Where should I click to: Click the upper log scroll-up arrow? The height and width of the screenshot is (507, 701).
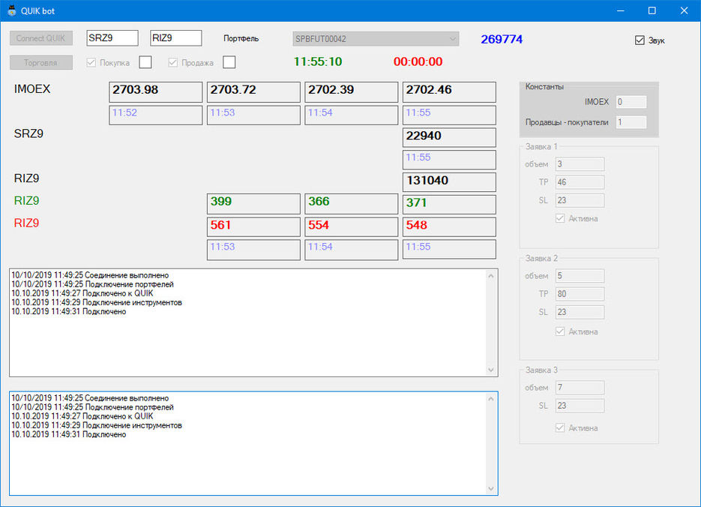pos(491,276)
